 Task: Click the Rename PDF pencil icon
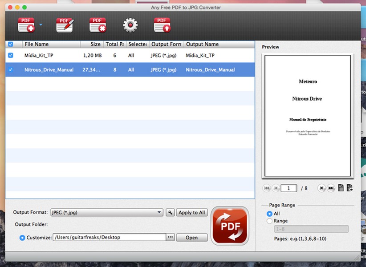click(x=65, y=25)
